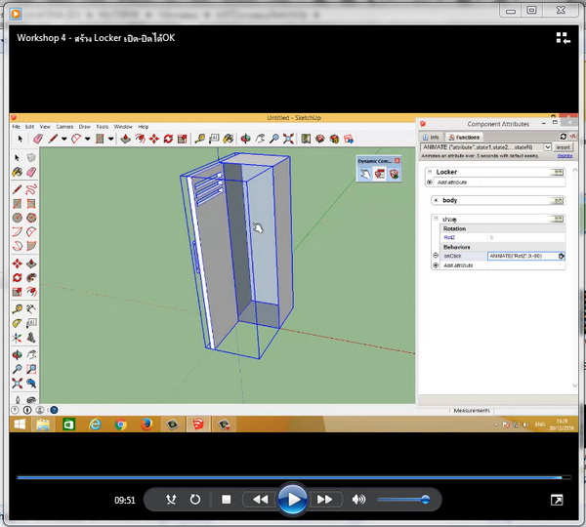Click the video seek progress bar

coord(294,477)
